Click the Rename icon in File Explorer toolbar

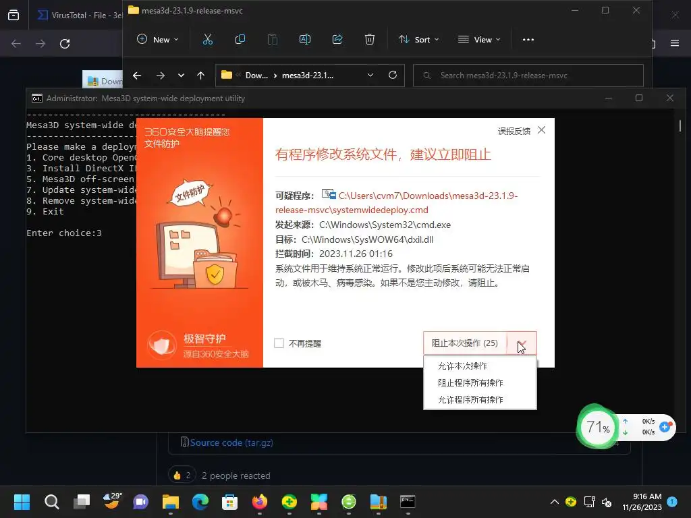305,40
